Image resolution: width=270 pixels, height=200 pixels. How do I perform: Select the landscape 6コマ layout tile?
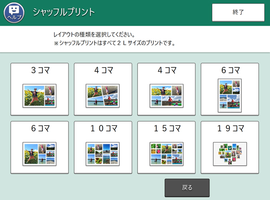pos(40,147)
